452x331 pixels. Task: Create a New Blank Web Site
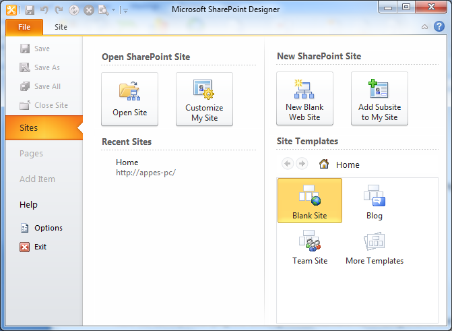tap(304, 99)
